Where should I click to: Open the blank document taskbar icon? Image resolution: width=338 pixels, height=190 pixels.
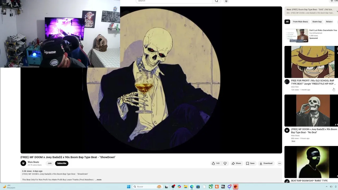point(204,187)
